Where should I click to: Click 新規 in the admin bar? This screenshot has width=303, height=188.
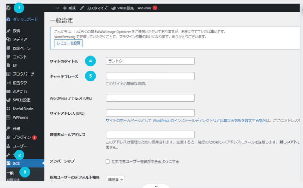72,8
